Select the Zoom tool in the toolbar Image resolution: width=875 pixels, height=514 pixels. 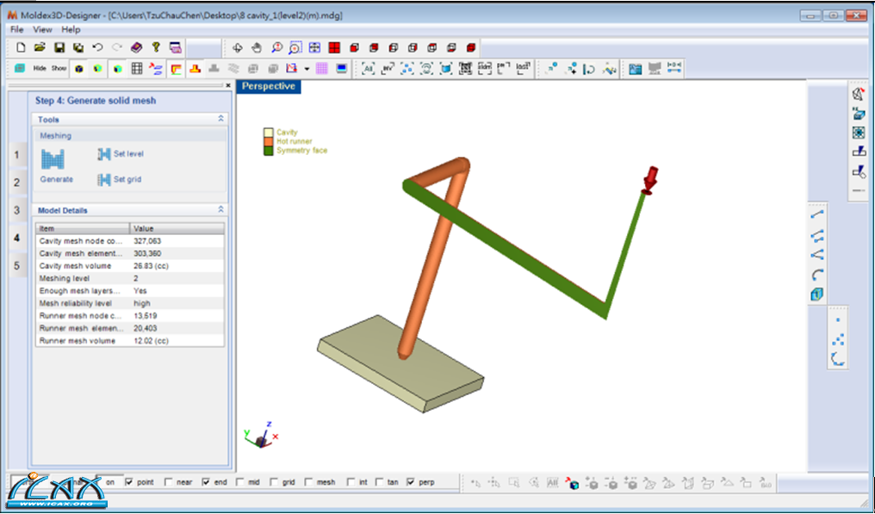coord(277,47)
